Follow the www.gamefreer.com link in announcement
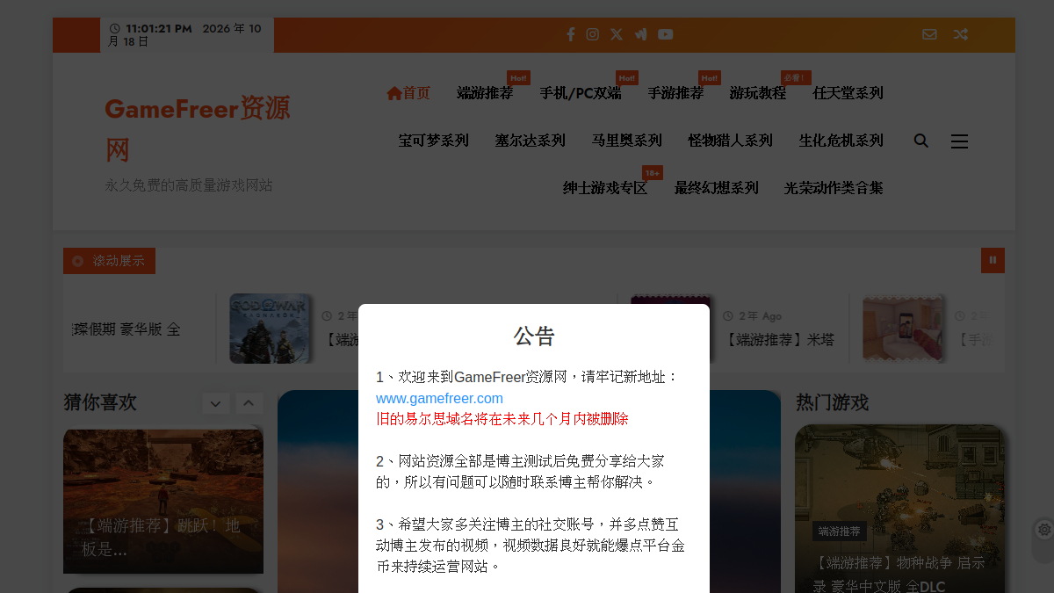Screen dimensions: 1054x593 click(x=439, y=398)
